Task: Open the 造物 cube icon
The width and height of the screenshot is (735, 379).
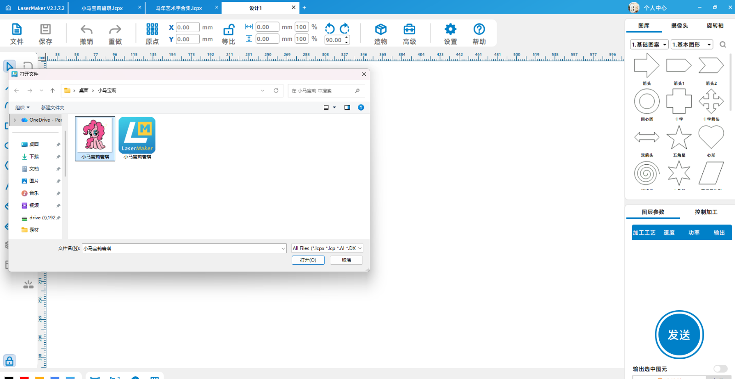Action: coord(380,30)
